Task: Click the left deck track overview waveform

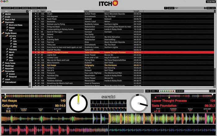Action: tap(33, 96)
